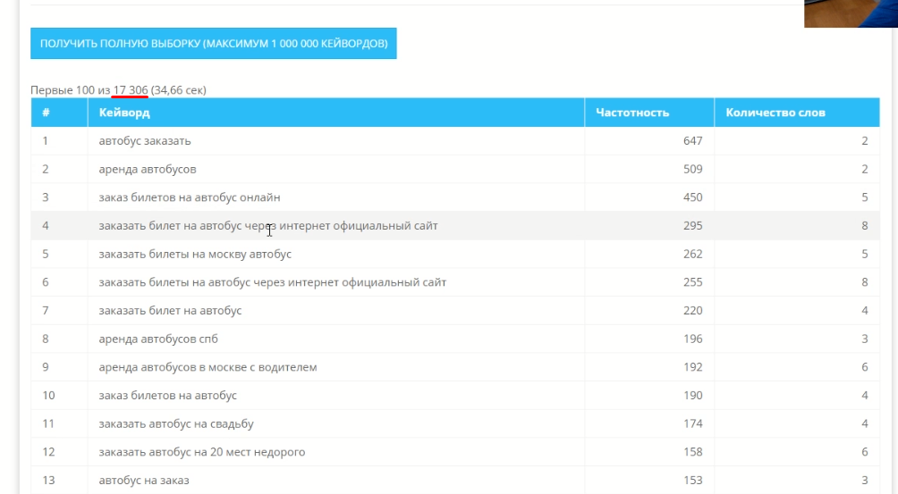Click the '#' column header
This screenshot has height=494, width=898.
[59, 113]
